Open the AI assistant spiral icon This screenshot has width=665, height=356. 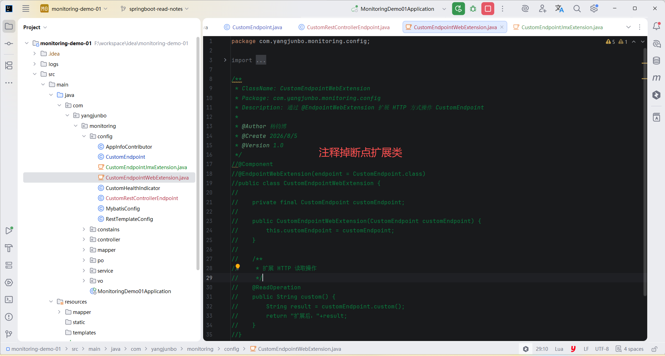point(525,9)
